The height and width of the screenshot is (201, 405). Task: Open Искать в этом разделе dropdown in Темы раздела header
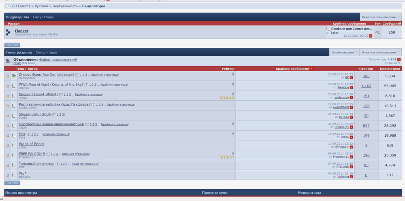[x=381, y=53]
